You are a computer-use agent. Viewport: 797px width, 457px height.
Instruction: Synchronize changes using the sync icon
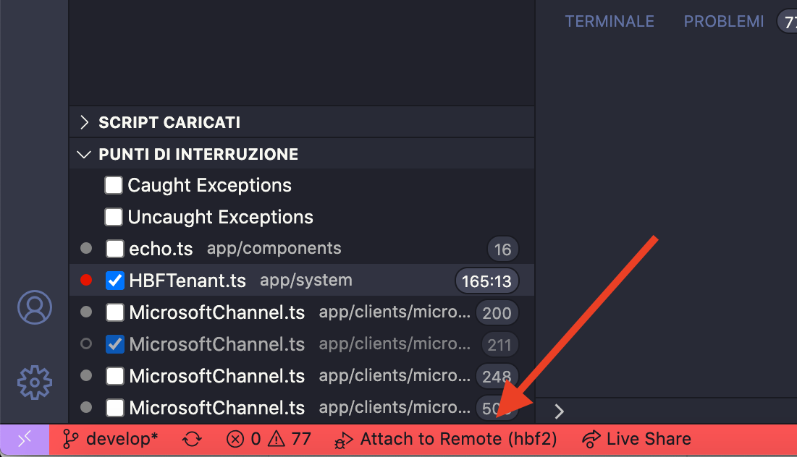[x=192, y=439]
